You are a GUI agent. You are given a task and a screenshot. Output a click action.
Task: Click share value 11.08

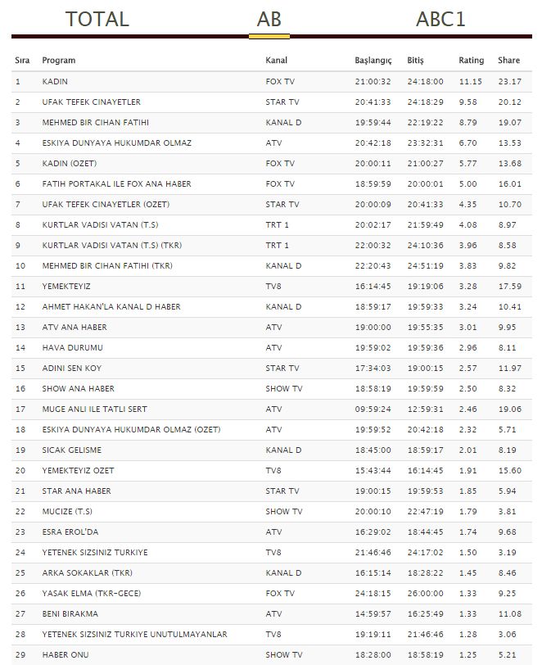(x=510, y=613)
